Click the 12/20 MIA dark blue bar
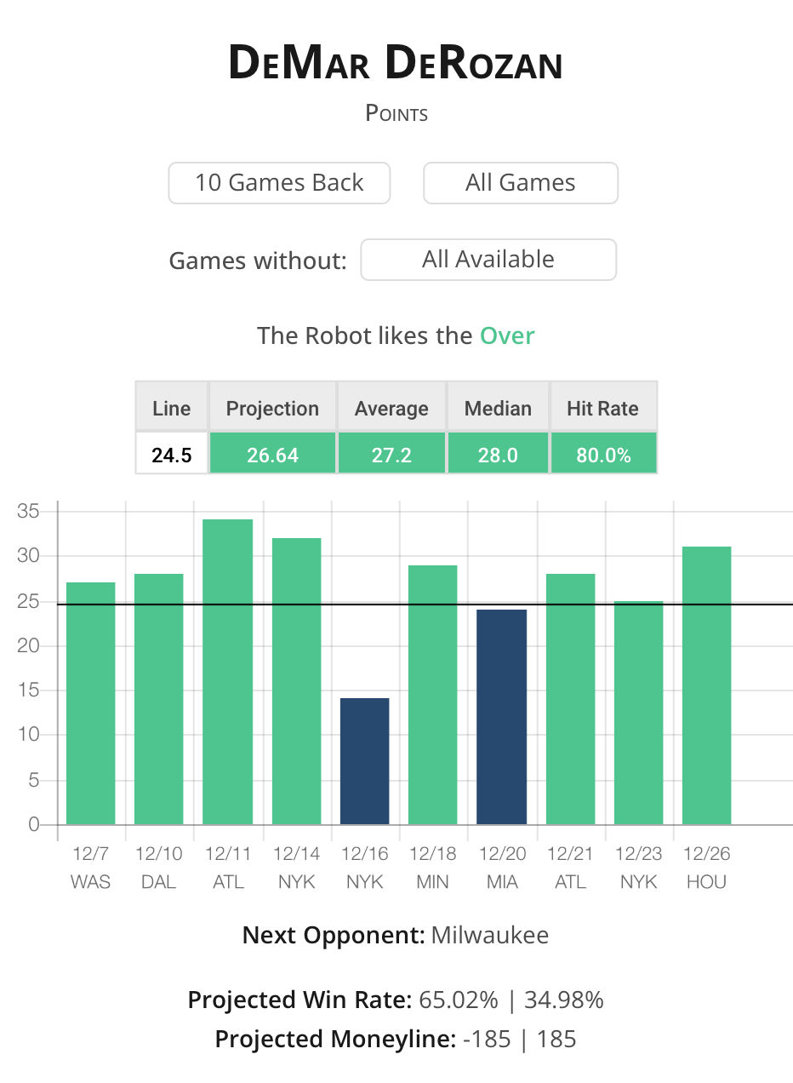793x1083 pixels. click(502, 717)
